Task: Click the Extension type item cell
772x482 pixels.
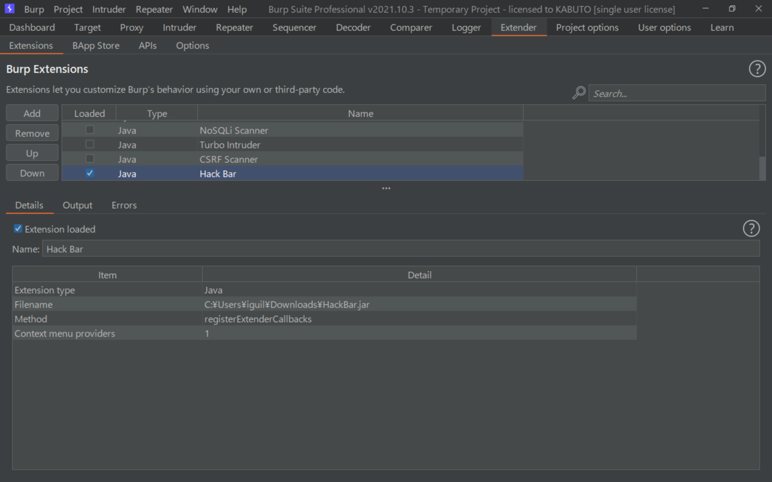Action: pos(107,290)
